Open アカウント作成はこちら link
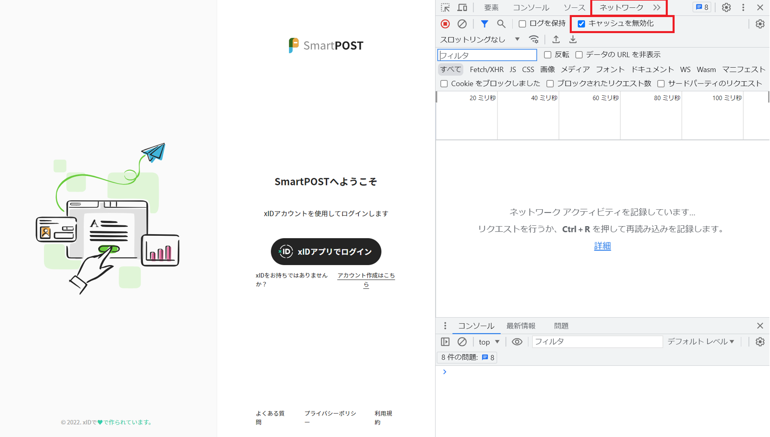 366,280
